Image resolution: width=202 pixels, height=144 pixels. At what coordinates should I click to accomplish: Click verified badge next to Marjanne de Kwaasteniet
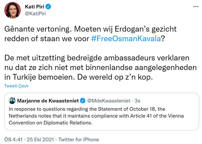[83, 100]
